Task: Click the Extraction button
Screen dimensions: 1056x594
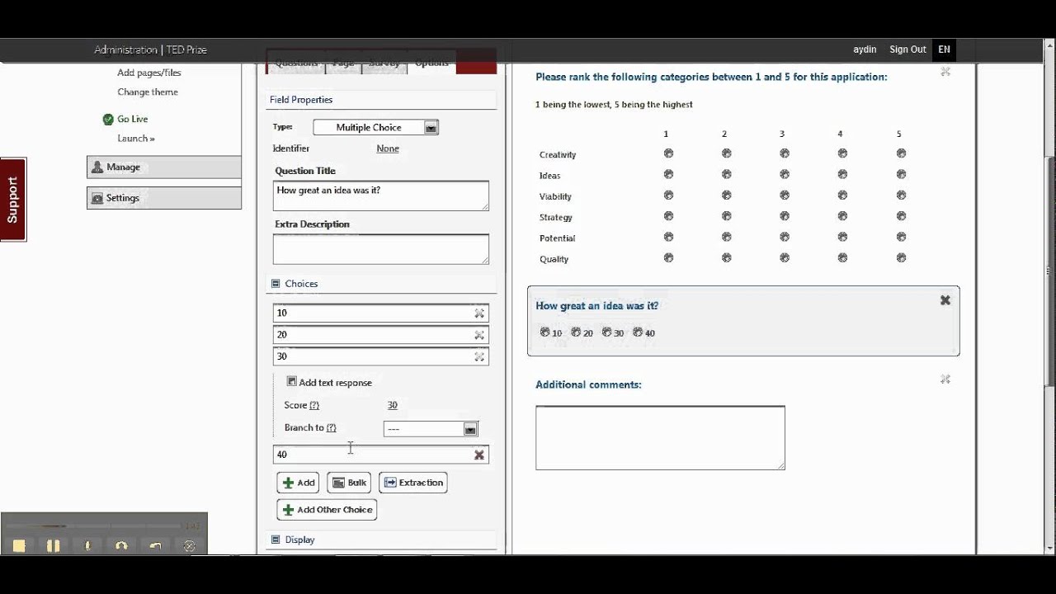Action: click(413, 483)
